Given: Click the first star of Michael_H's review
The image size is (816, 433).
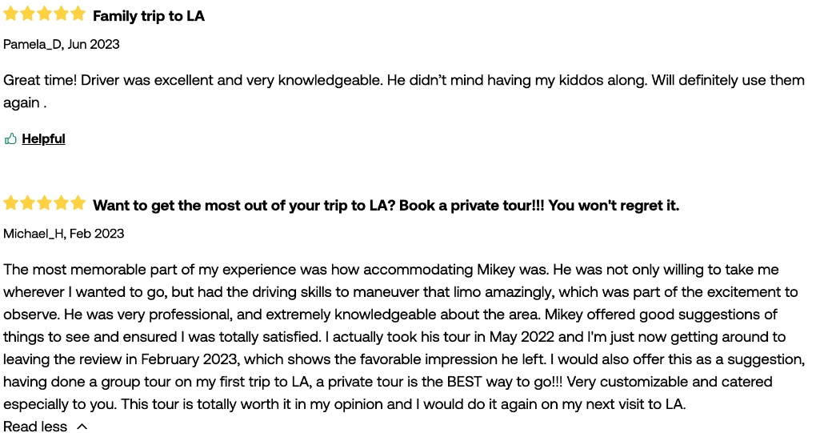Looking at the screenshot, I should [10, 203].
